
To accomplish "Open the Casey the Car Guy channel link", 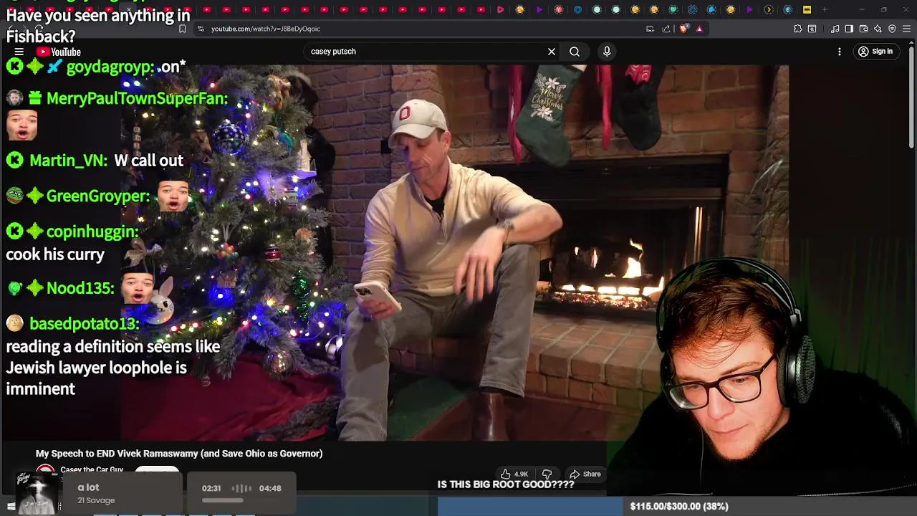I will (92, 469).
